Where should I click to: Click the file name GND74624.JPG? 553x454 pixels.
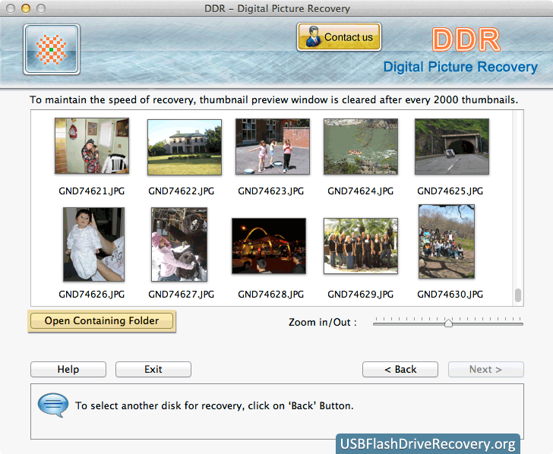click(360, 191)
